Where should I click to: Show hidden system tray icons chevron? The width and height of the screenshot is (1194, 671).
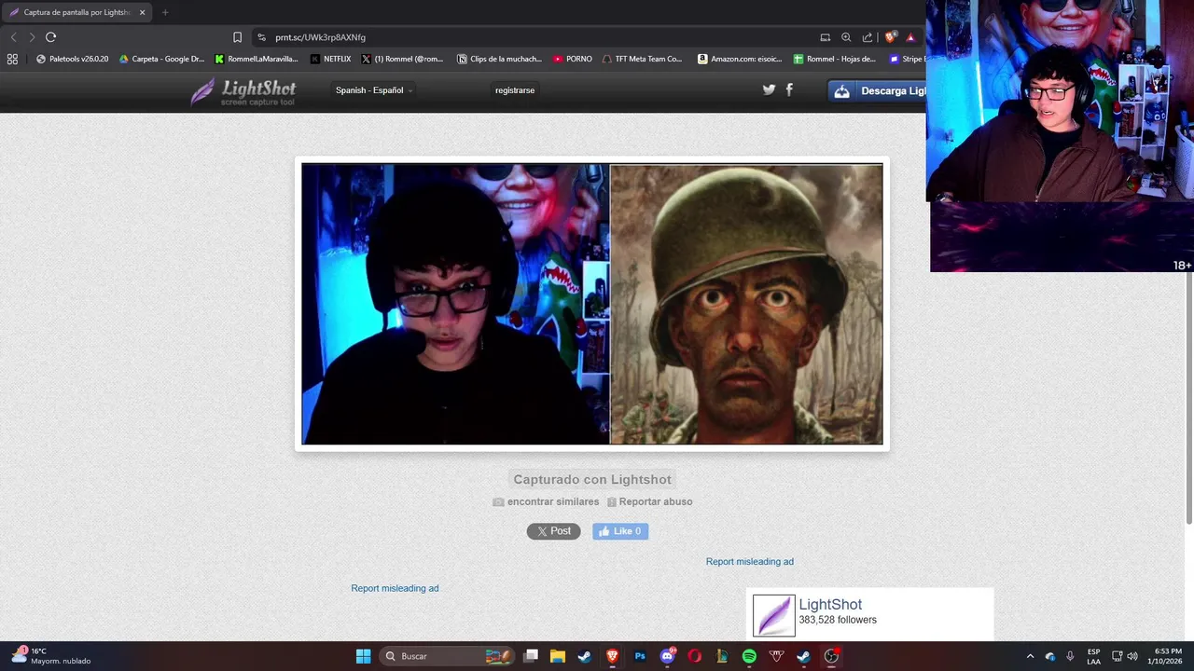(x=1030, y=656)
